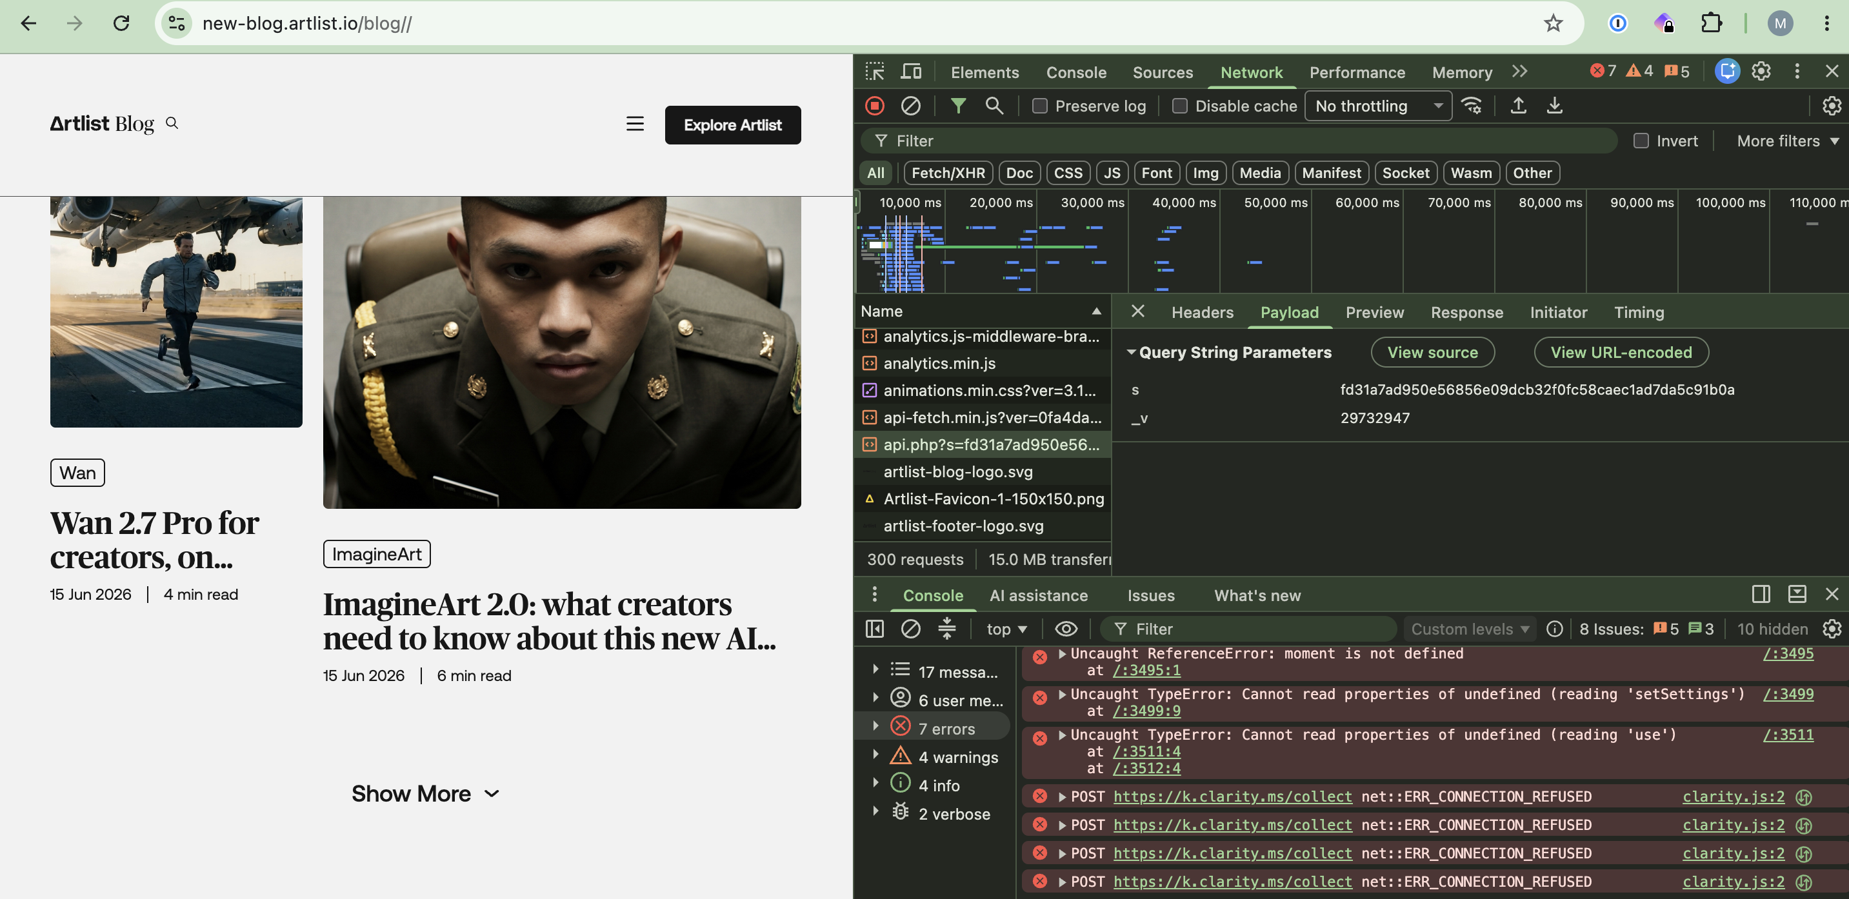Select the Img type filter
The height and width of the screenshot is (899, 1849).
[1205, 173]
